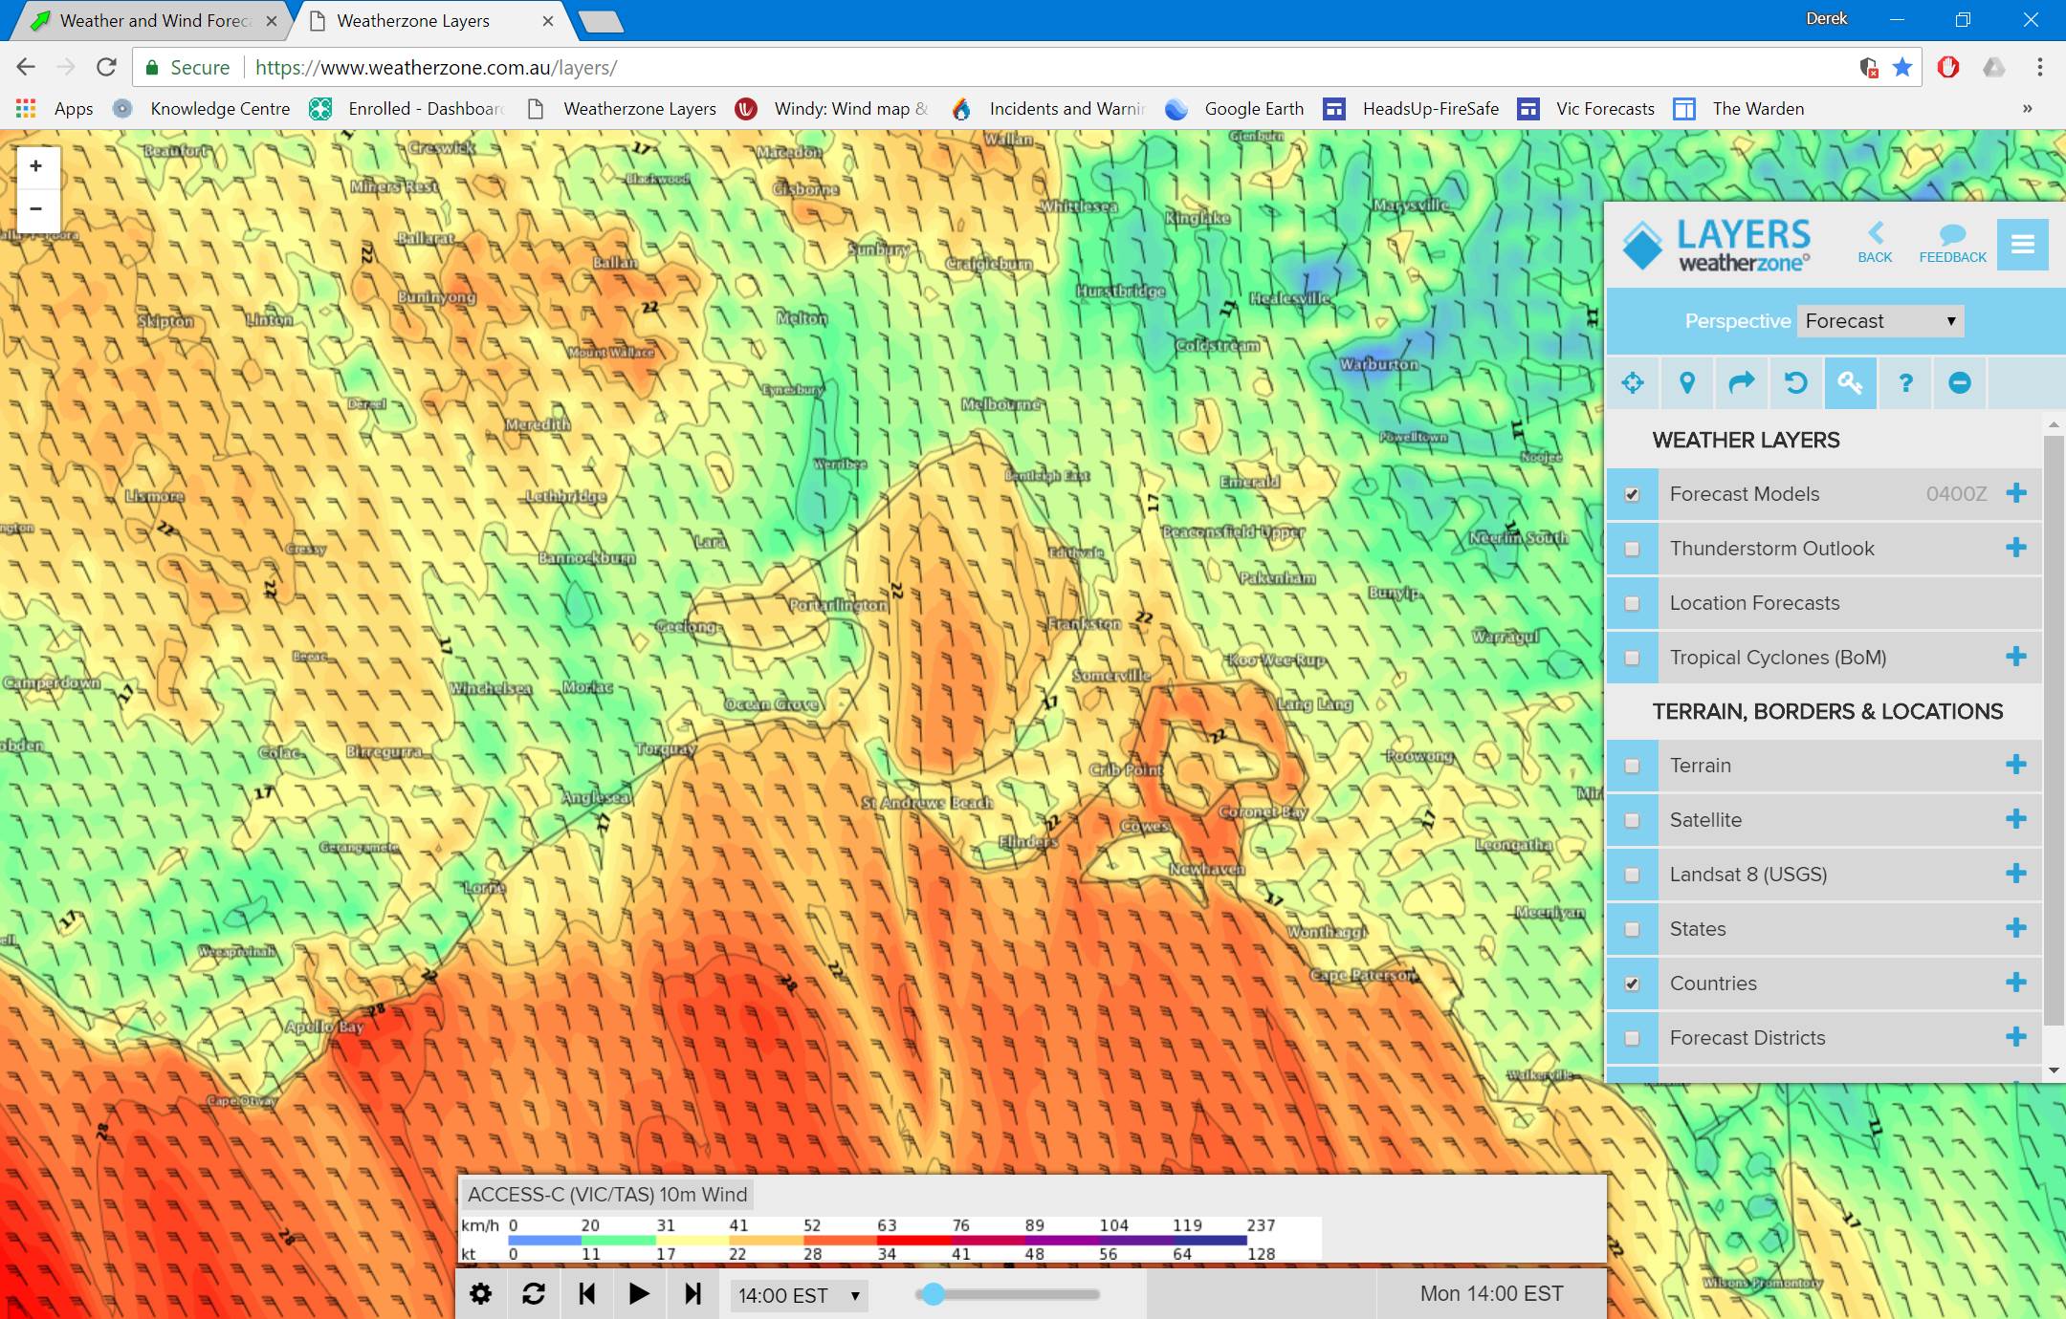Click the share arrow icon in Layers toolbar
The height and width of the screenshot is (1319, 2066).
(x=1741, y=383)
